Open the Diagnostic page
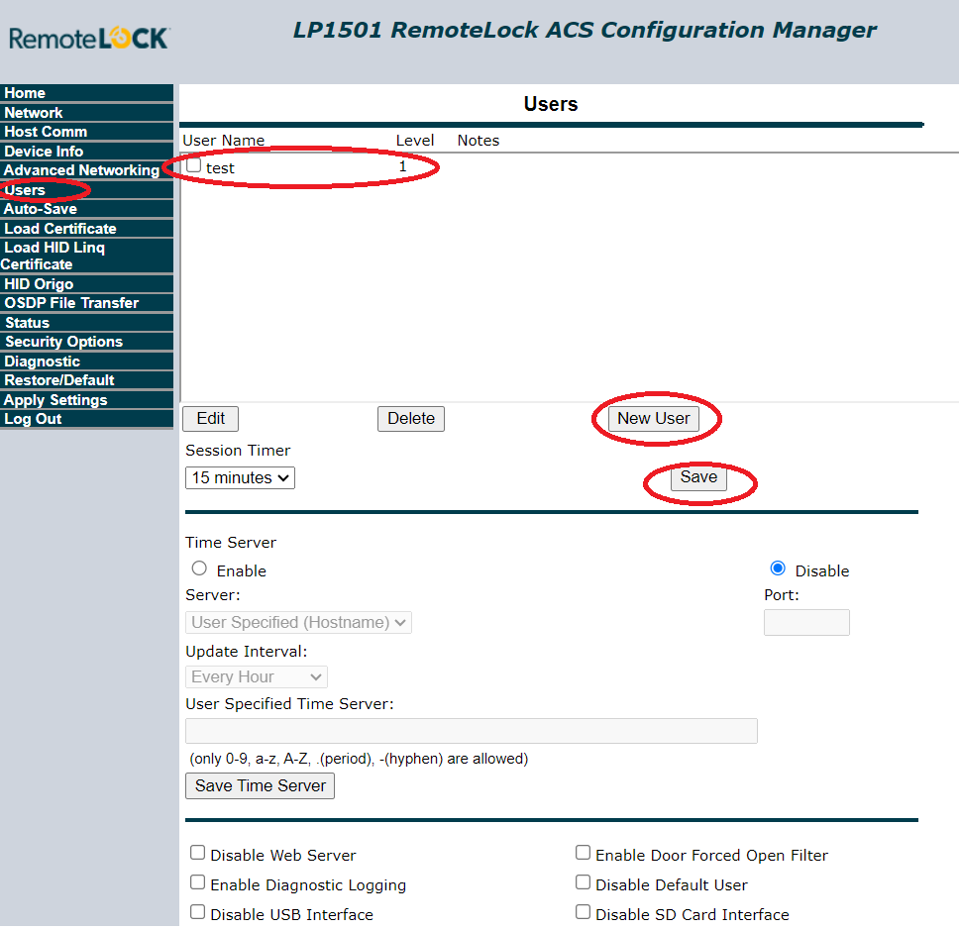The height and width of the screenshot is (930, 959). click(x=86, y=362)
